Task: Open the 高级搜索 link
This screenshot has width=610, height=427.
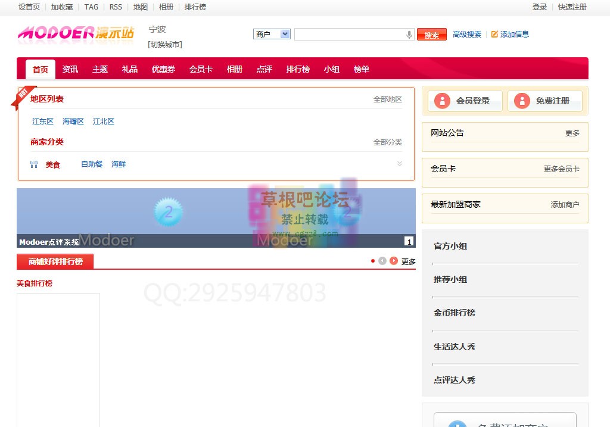Action: pyautogui.click(x=467, y=35)
